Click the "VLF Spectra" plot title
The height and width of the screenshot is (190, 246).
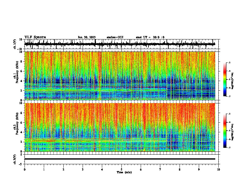pos(35,37)
